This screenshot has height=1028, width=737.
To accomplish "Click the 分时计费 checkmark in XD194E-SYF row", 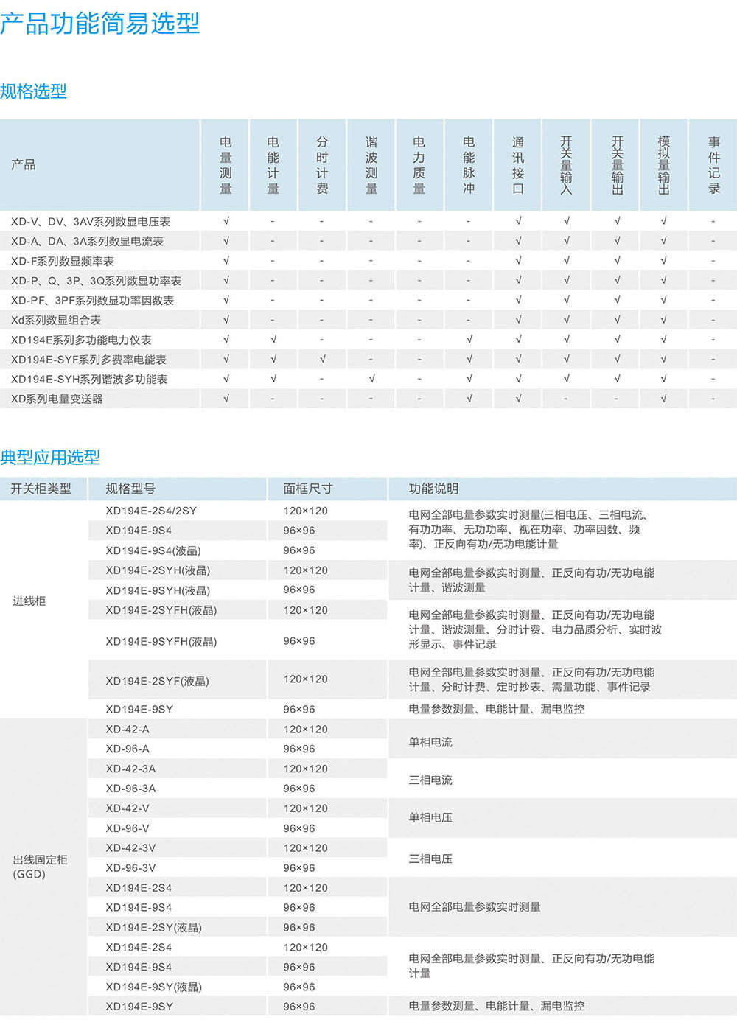I will pos(321,359).
